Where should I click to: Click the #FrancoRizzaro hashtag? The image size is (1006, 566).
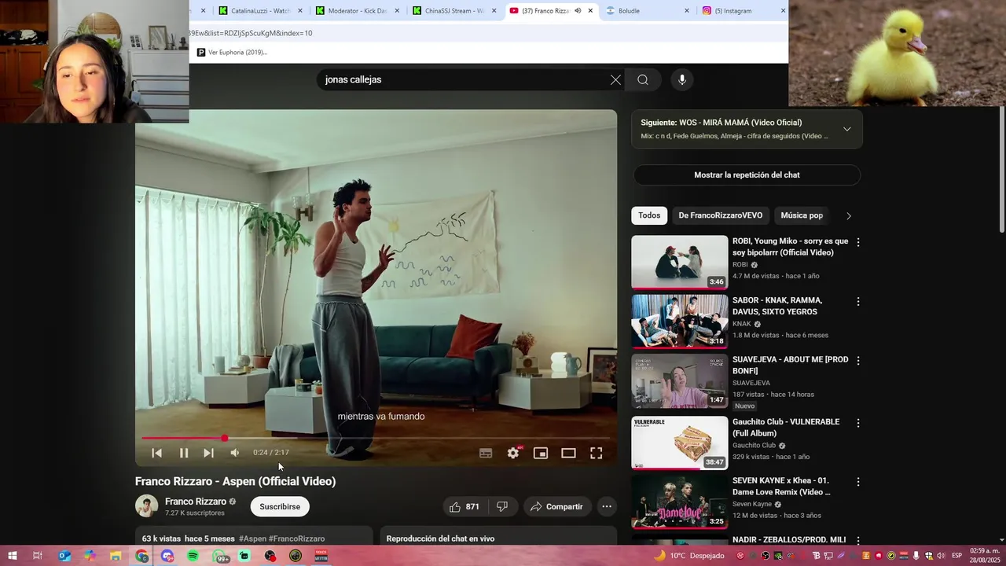tap(296, 538)
